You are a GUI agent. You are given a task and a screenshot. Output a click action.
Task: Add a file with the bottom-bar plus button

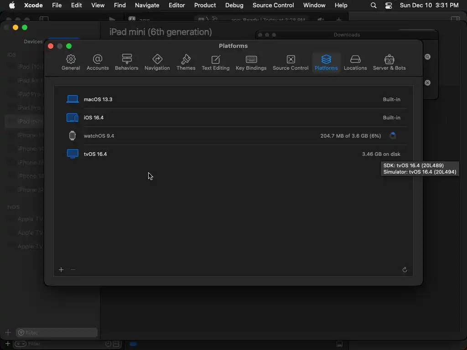click(8, 344)
